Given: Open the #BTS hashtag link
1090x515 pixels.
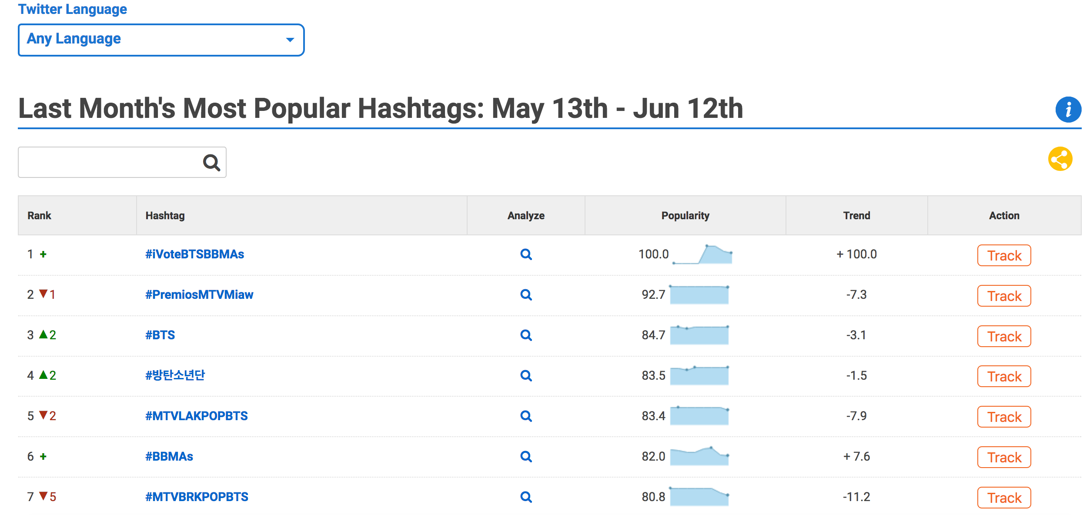Looking at the screenshot, I should point(160,335).
